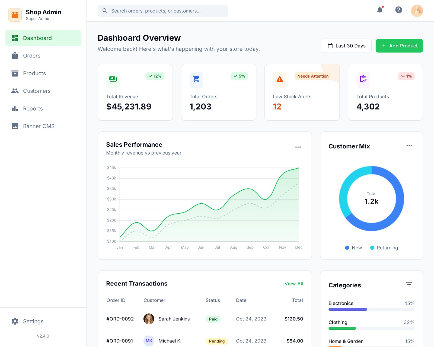The image size is (434, 347).
Task: Toggle the New legend item in Customer Mix
Action: click(x=353, y=248)
